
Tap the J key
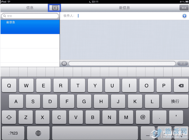coord(118,101)
